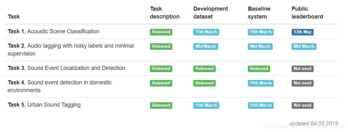348x132 pixels.
Task: Click Task 1's 13th May leaderboard badge
Action: 302,32
